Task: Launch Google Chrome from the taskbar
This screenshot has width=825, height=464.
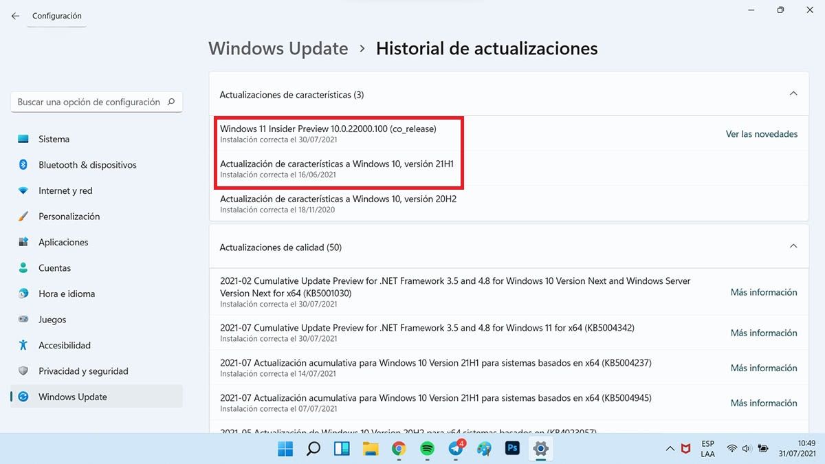Action: click(x=399, y=449)
